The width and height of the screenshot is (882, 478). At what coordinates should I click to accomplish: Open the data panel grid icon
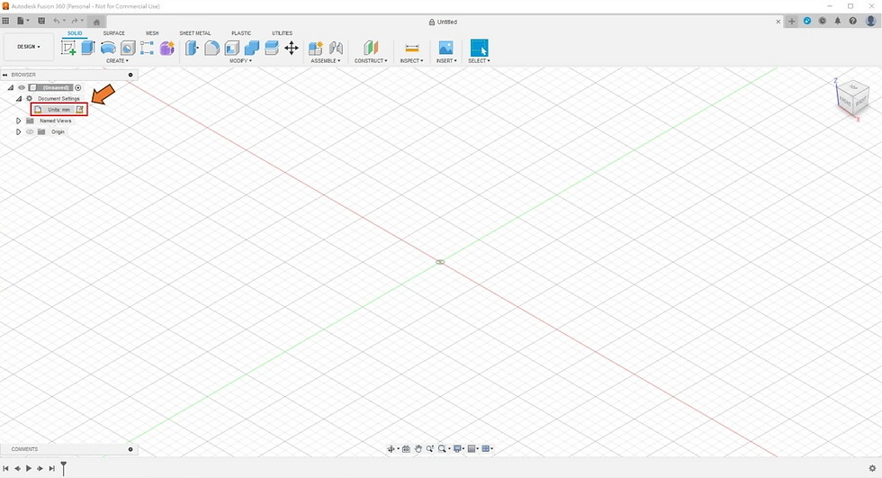click(5, 21)
